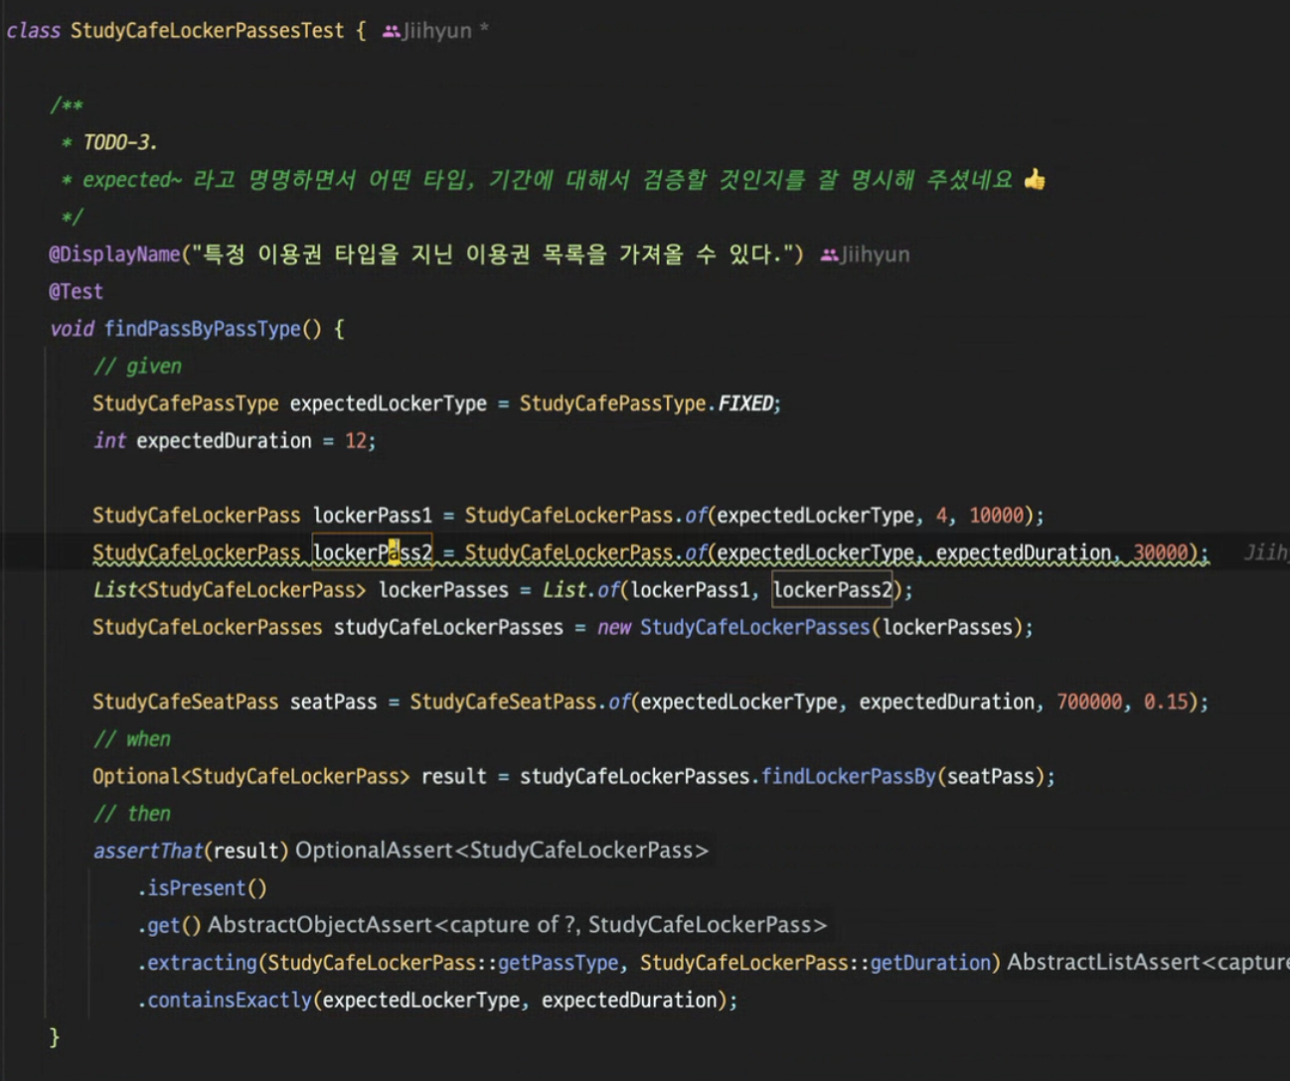
Task: Click the value 700000
Action: pyautogui.click(x=1089, y=702)
